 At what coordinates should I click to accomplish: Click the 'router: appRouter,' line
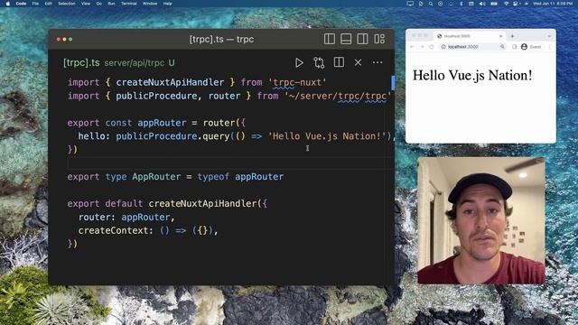click(126, 217)
